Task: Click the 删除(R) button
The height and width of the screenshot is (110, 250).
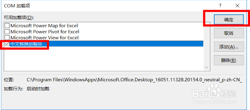Action: (x=228, y=60)
